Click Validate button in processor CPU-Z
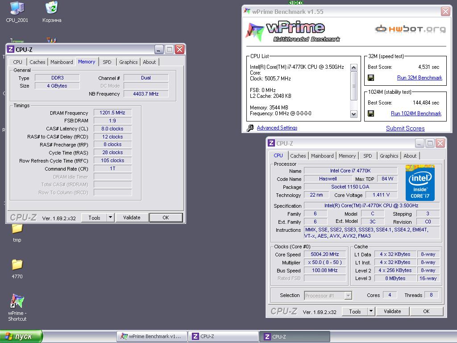This screenshot has height=343, width=457. (392, 311)
